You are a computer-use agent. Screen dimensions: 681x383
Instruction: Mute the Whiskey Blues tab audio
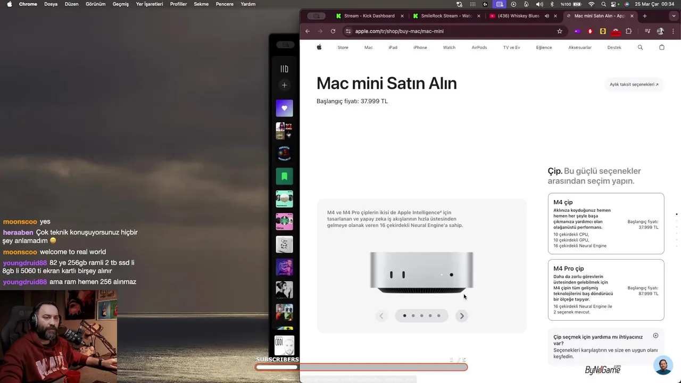click(546, 16)
